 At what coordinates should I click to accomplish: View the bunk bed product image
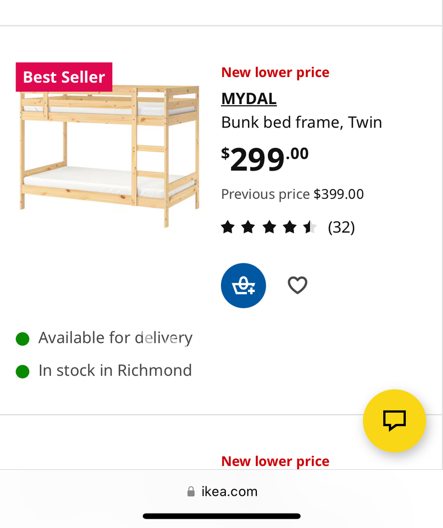(109, 155)
